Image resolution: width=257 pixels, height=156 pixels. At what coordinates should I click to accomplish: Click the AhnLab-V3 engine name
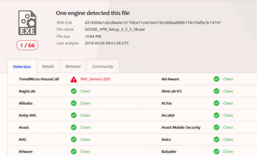click(x=171, y=91)
